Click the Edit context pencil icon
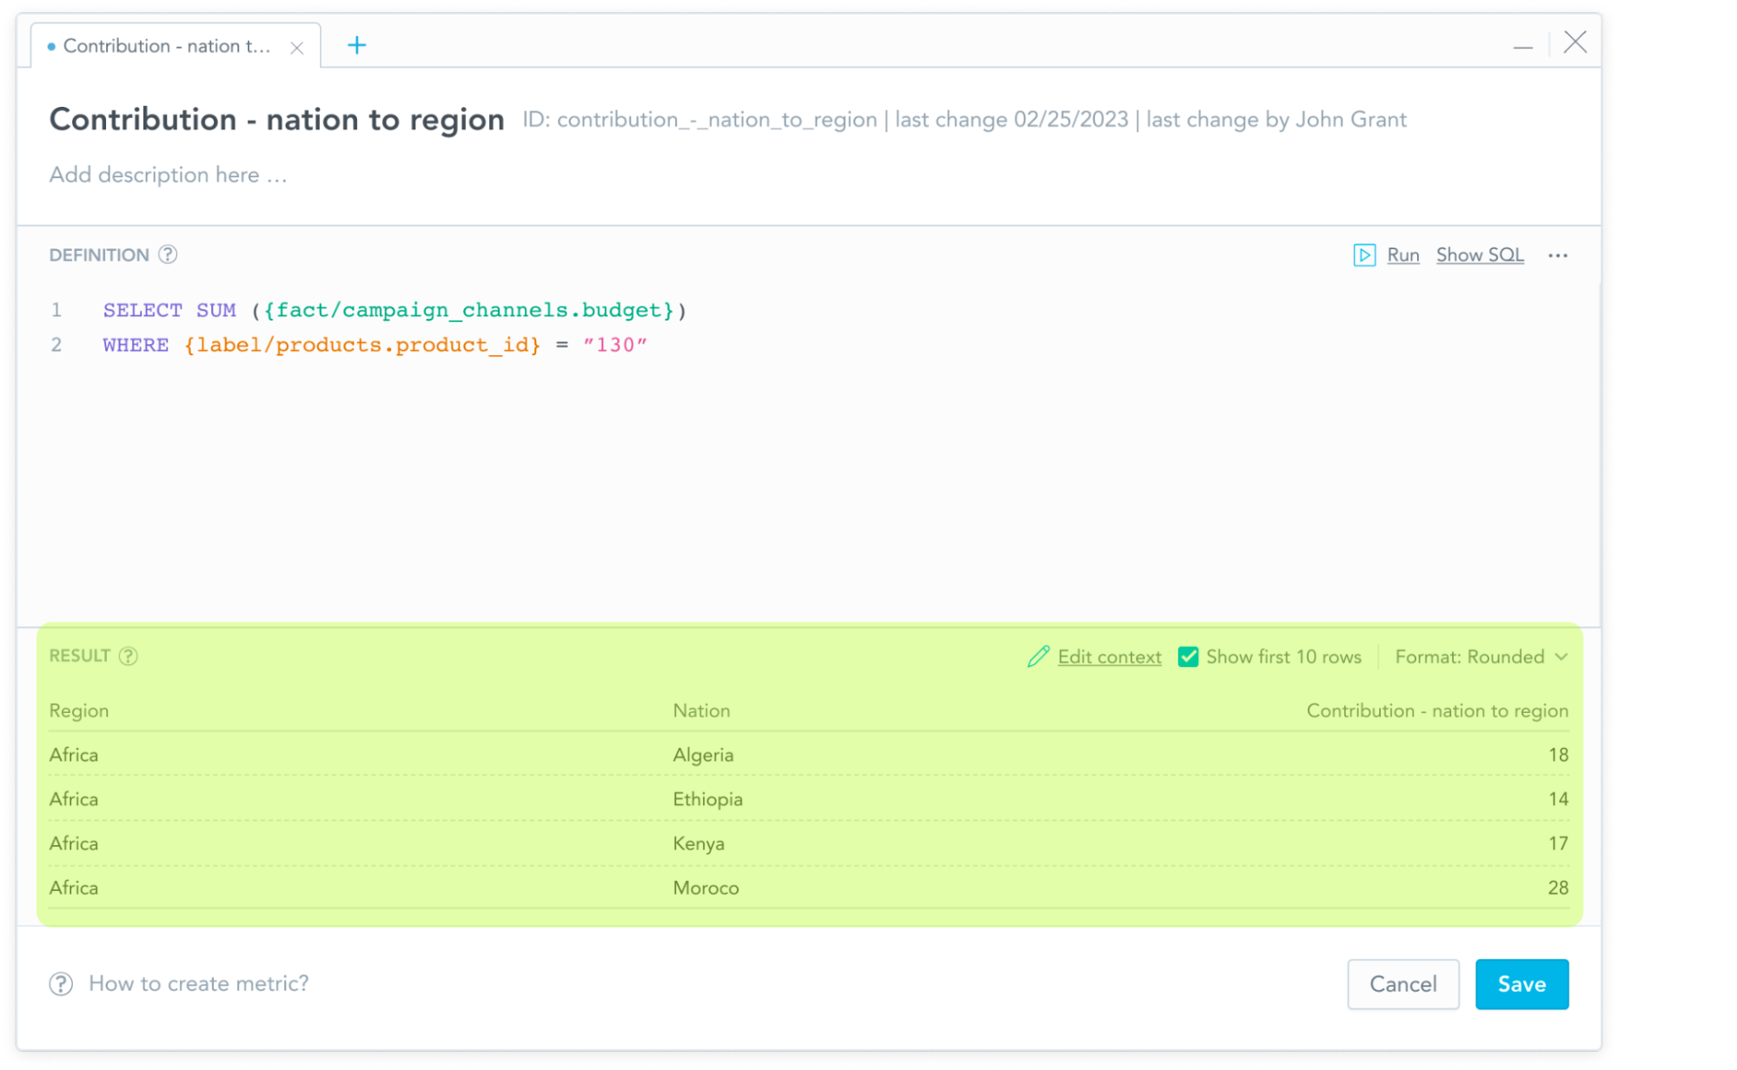 pos(1038,657)
